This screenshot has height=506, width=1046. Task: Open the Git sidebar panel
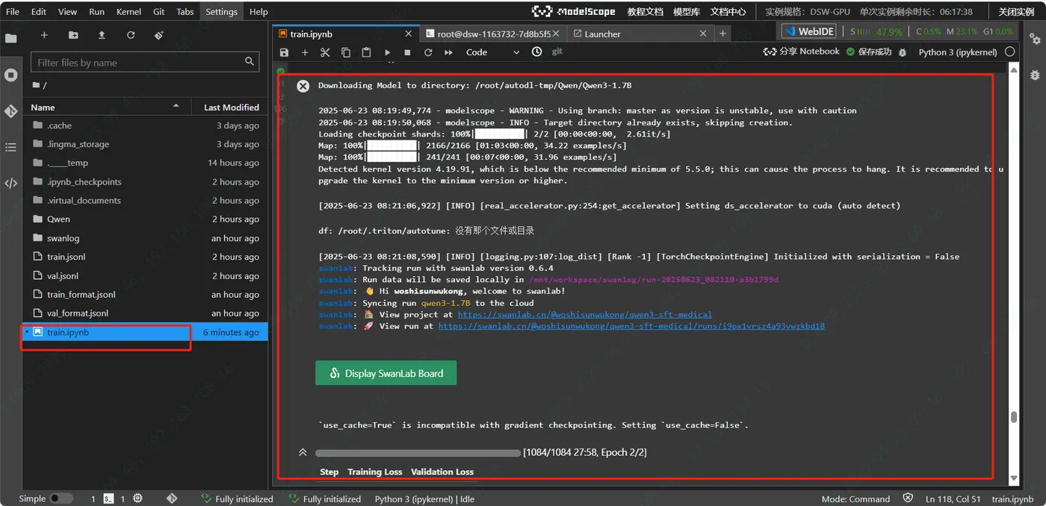coord(10,111)
